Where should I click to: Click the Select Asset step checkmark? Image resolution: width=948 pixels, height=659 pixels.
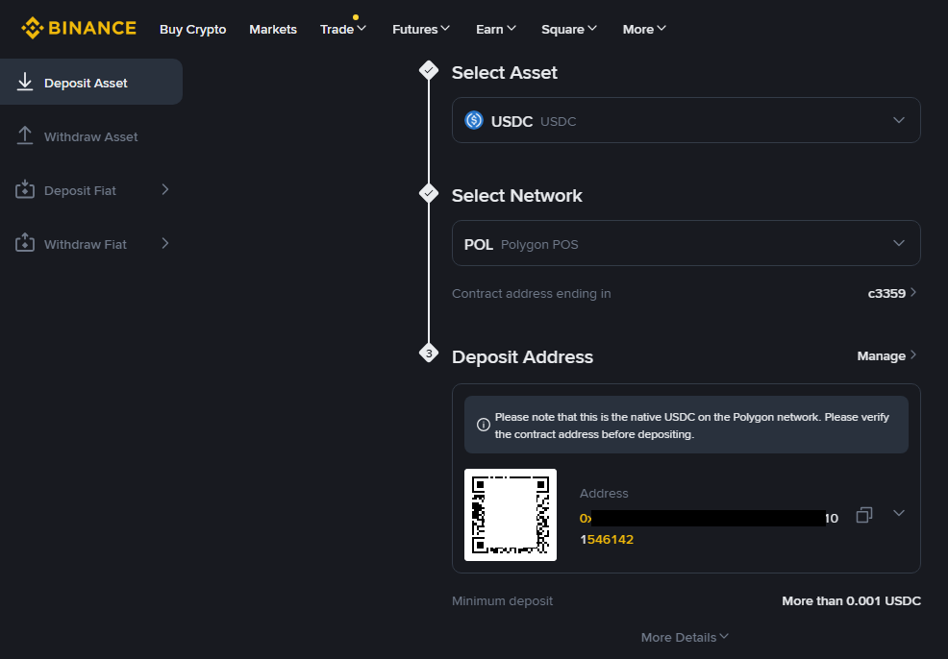click(x=429, y=70)
